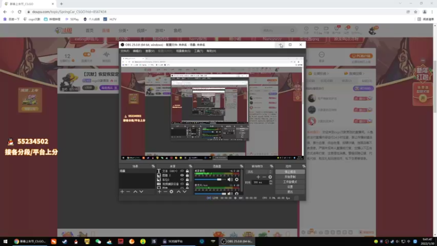The height and width of the screenshot is (246, 437).
Task: Move source up in Sources panel
Action: coord(179,192)
